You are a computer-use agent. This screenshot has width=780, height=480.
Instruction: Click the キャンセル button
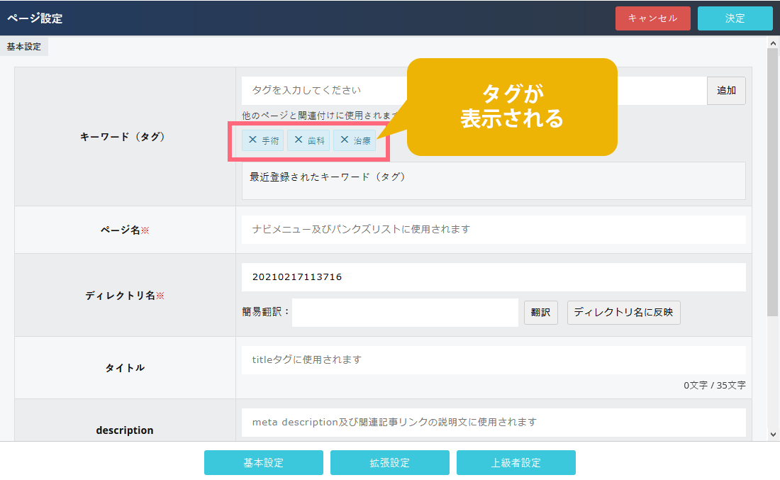[652, 18]
